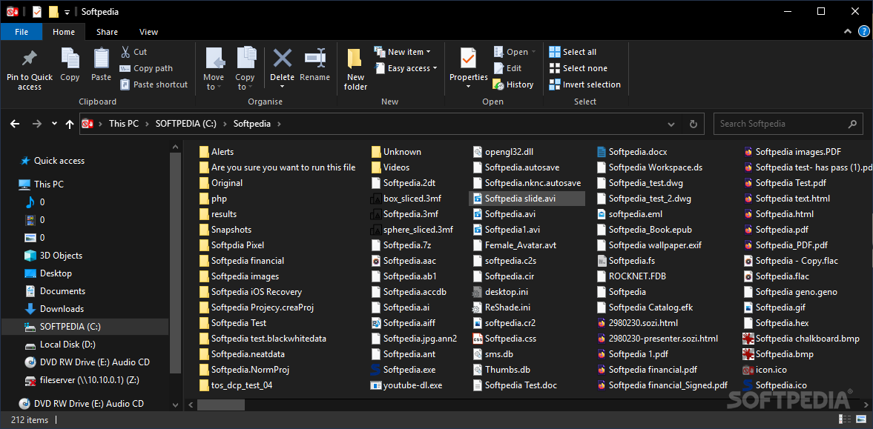873x429 pixels.
Task: Click the Copy ribbon icon
Action: (x=70, y=58)
